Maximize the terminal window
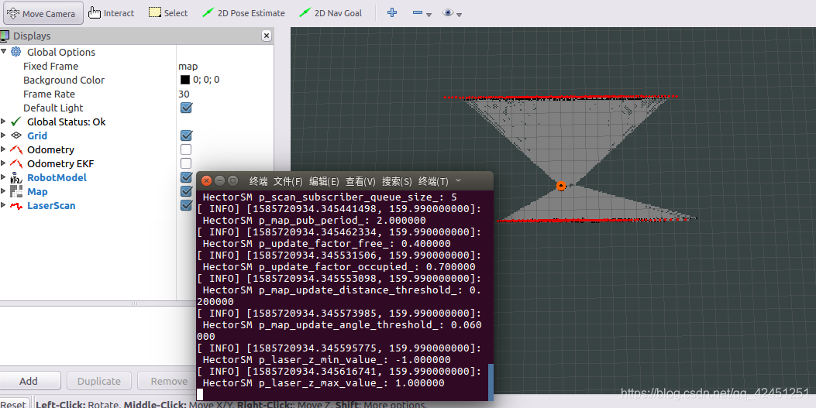 233,180
